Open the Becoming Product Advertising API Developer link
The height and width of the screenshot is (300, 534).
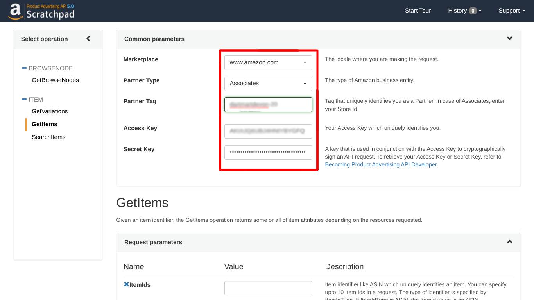tap(380, 164)
